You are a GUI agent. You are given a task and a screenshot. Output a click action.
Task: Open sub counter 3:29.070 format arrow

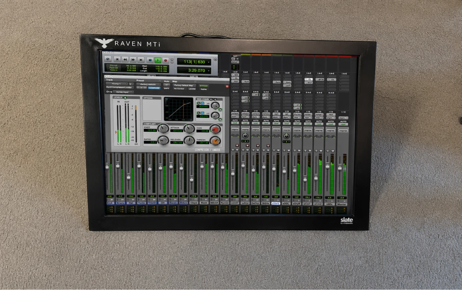(209, 71)
